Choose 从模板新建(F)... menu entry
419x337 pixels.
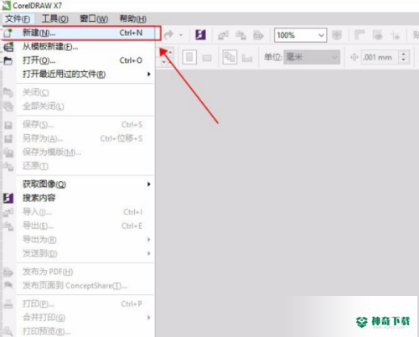[x=78, y=47]
